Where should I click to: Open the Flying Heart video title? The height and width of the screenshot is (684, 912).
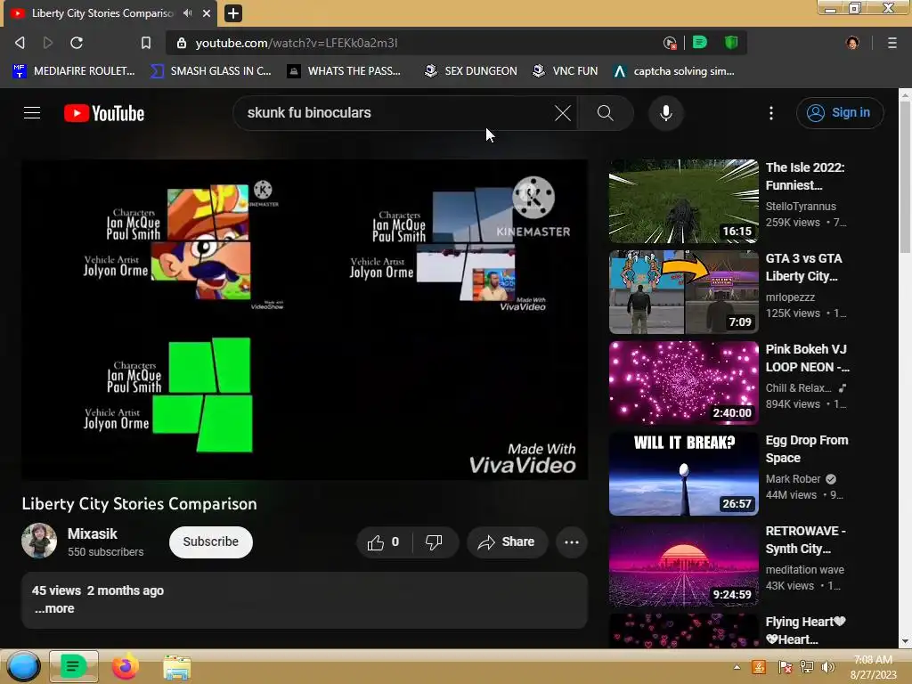(805, 631)
